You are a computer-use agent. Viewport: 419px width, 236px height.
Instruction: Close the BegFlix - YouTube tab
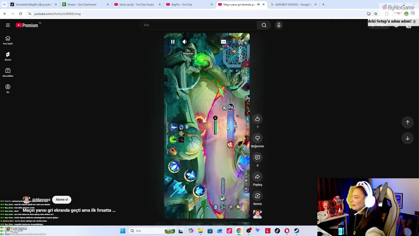[x=211, y=5]
